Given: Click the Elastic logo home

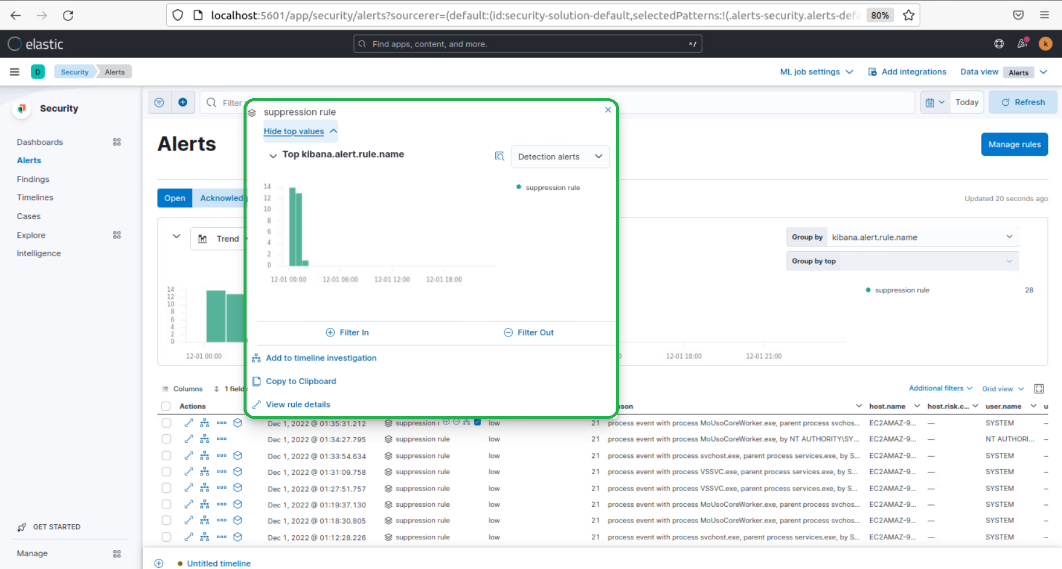Looking at the screenshot, I should click(35, 44).
